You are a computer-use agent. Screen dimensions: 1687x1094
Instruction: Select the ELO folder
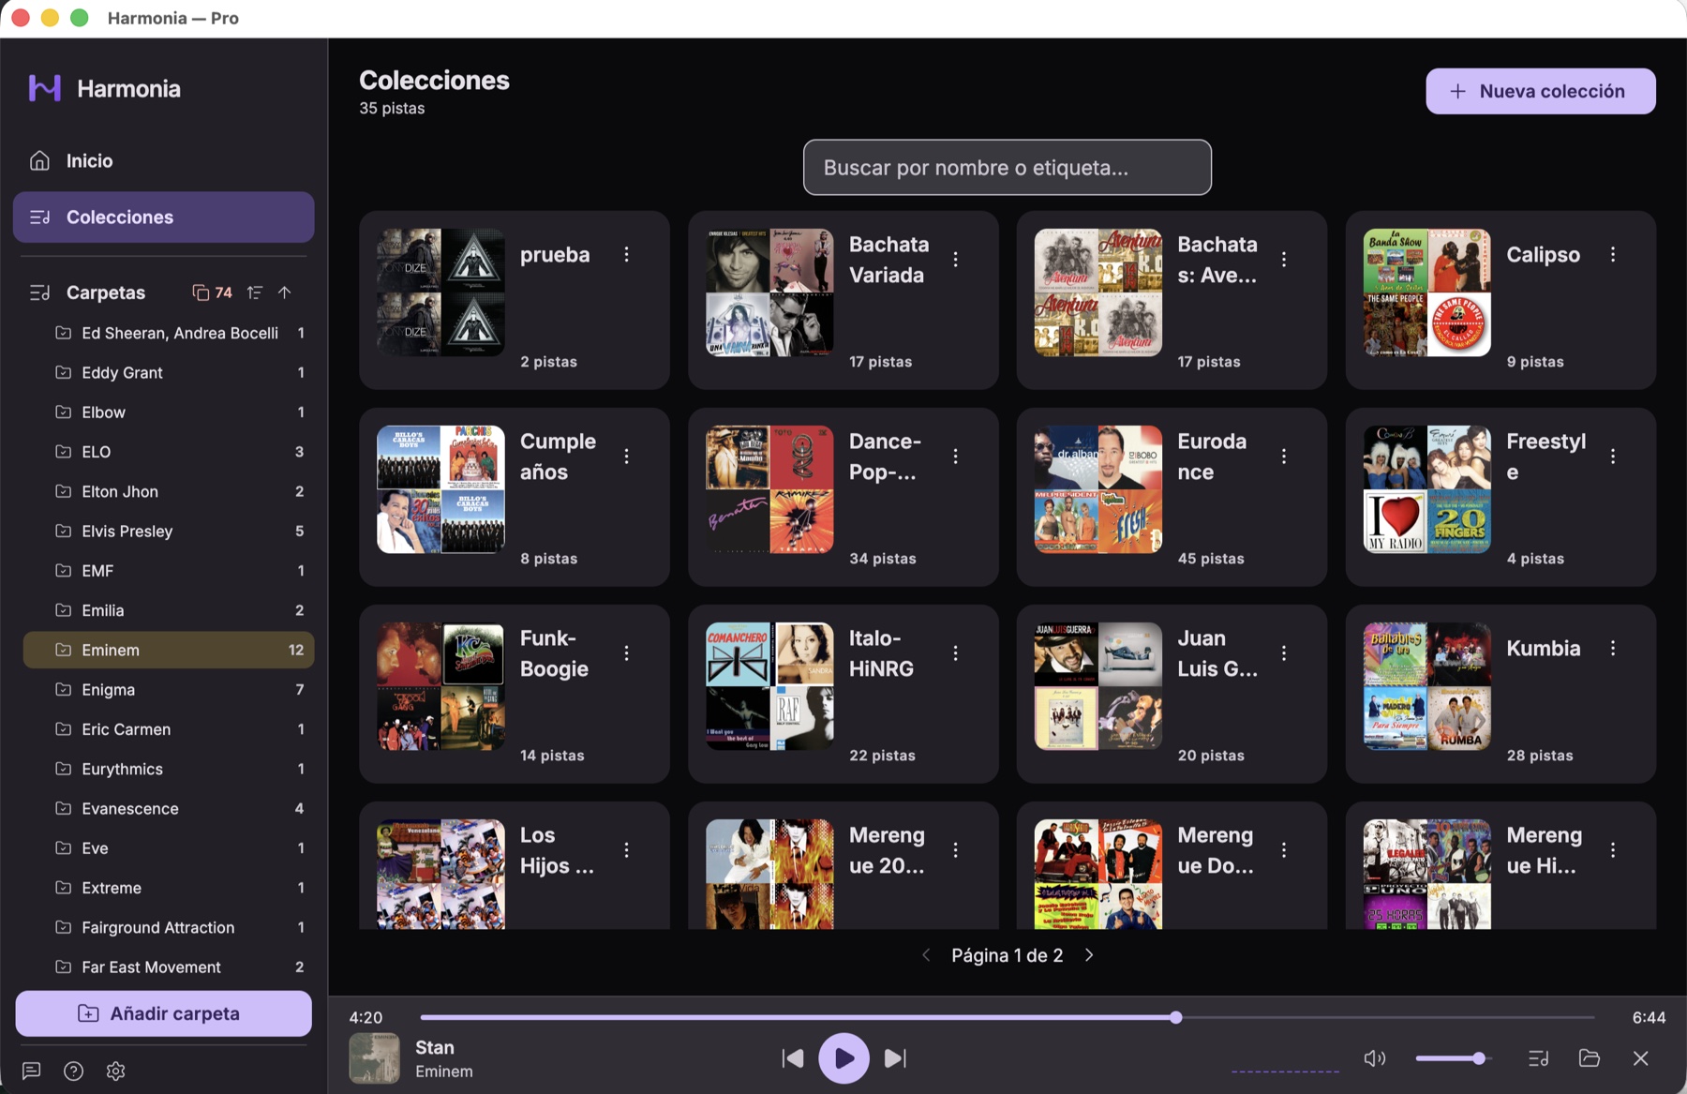169,452
